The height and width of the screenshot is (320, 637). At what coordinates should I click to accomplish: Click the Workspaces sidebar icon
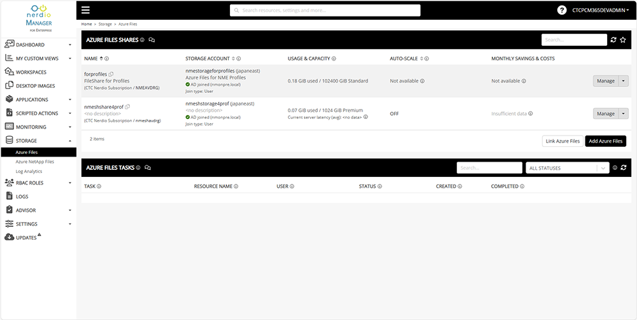point(9,72)
